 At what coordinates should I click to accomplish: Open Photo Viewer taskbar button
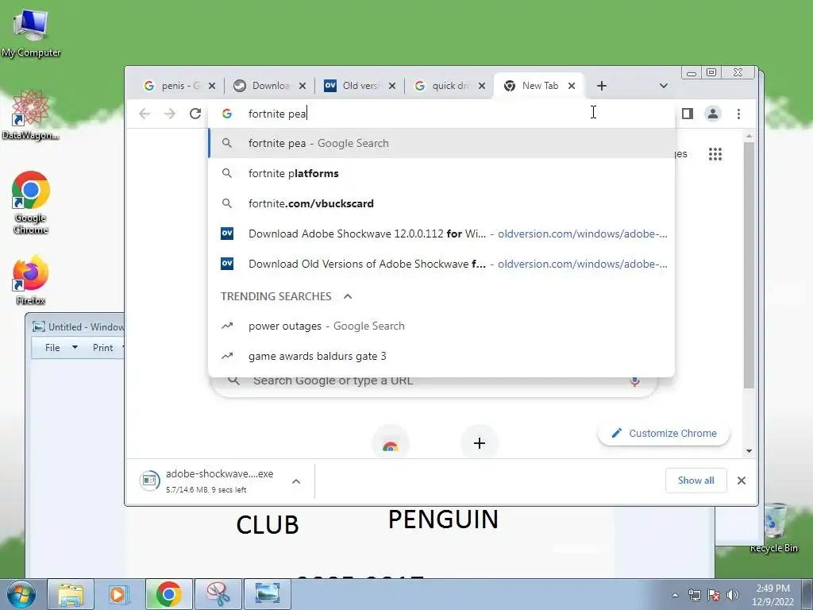(x=267, y=594)
